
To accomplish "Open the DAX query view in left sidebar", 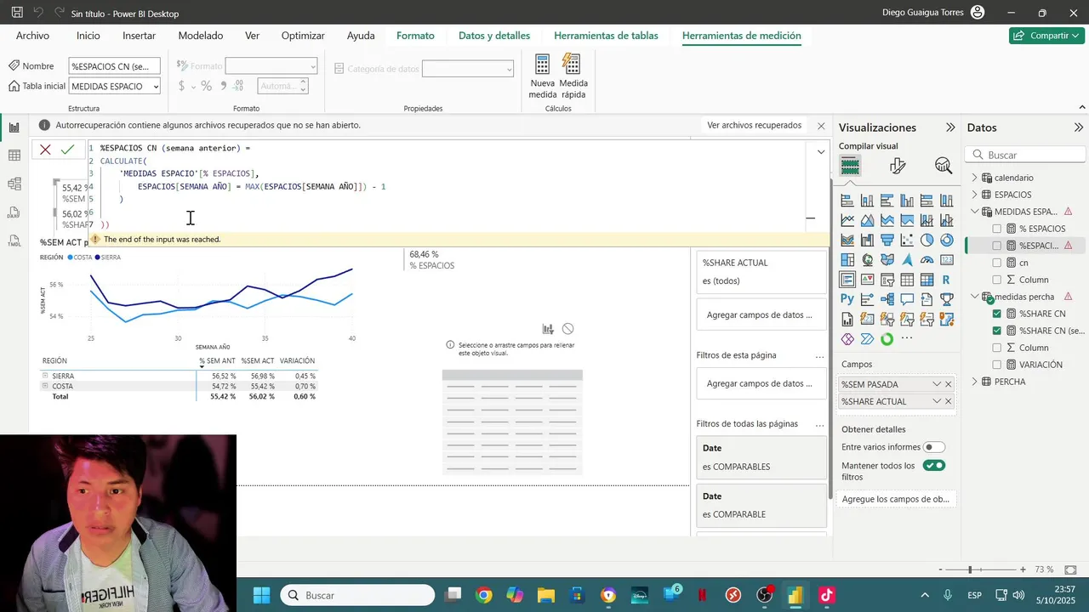I will (x=14, y=212).
